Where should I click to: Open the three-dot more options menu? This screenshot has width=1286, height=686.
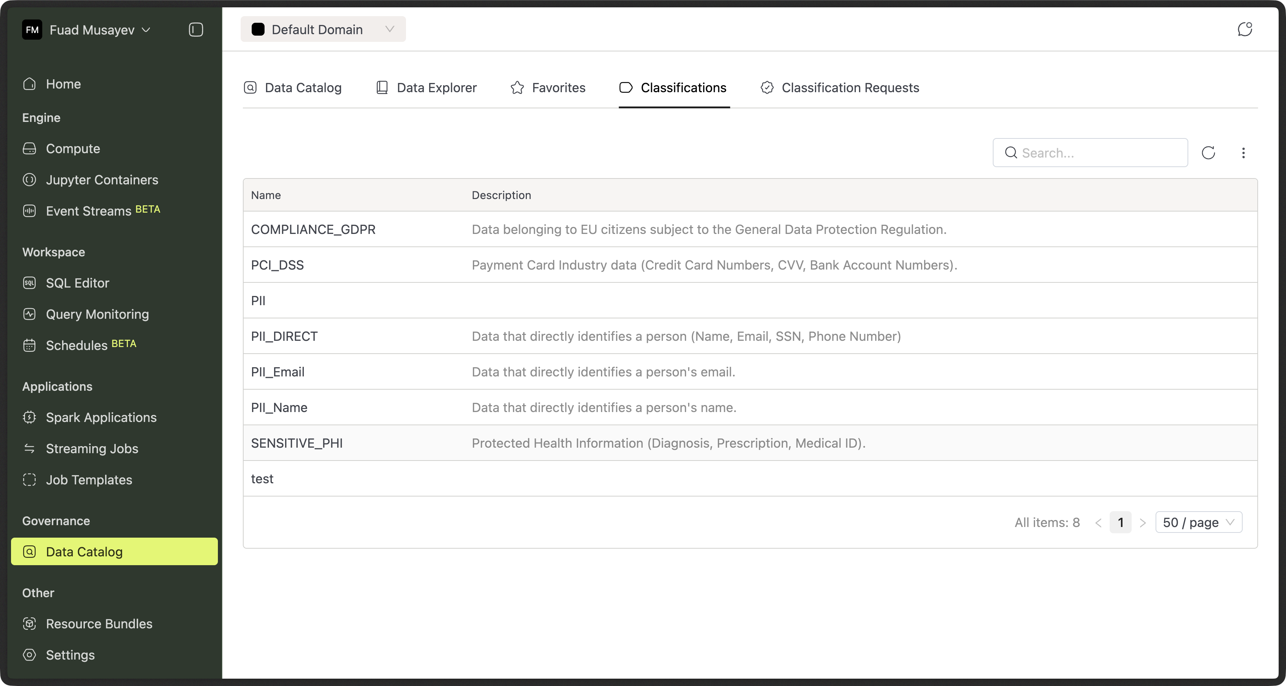coord(1244,153)
